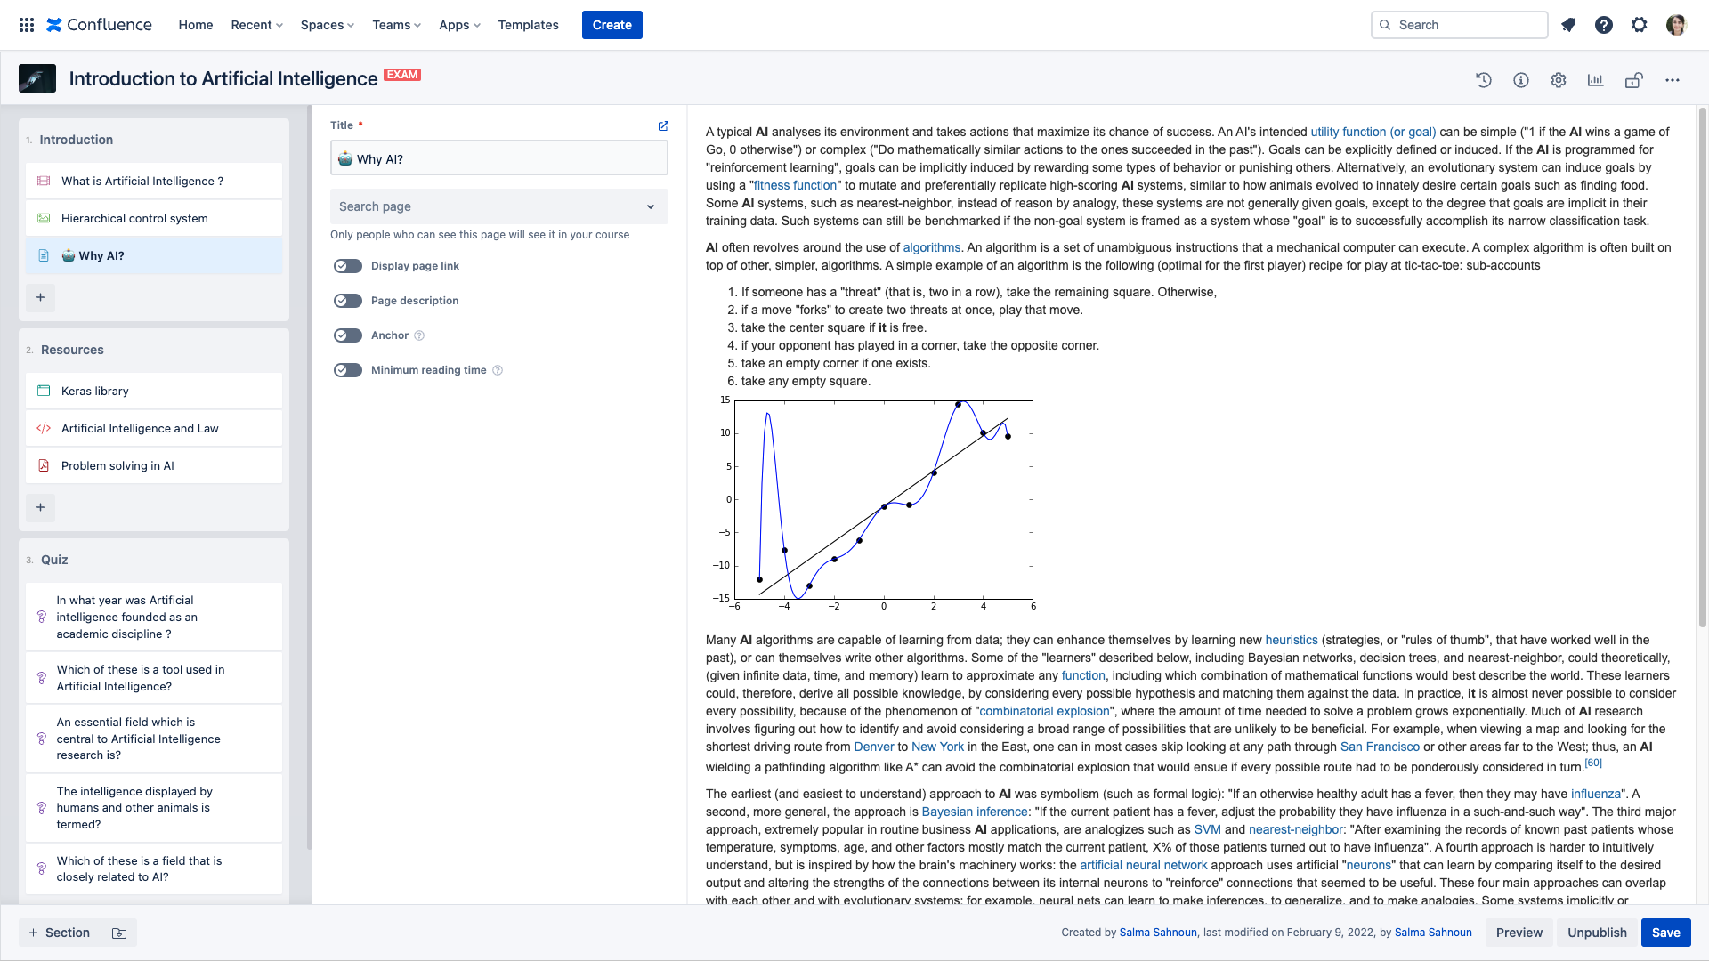The image size is (1709, 961).
Task: Go to Home in the top navigation
Action: click(196, 25)
